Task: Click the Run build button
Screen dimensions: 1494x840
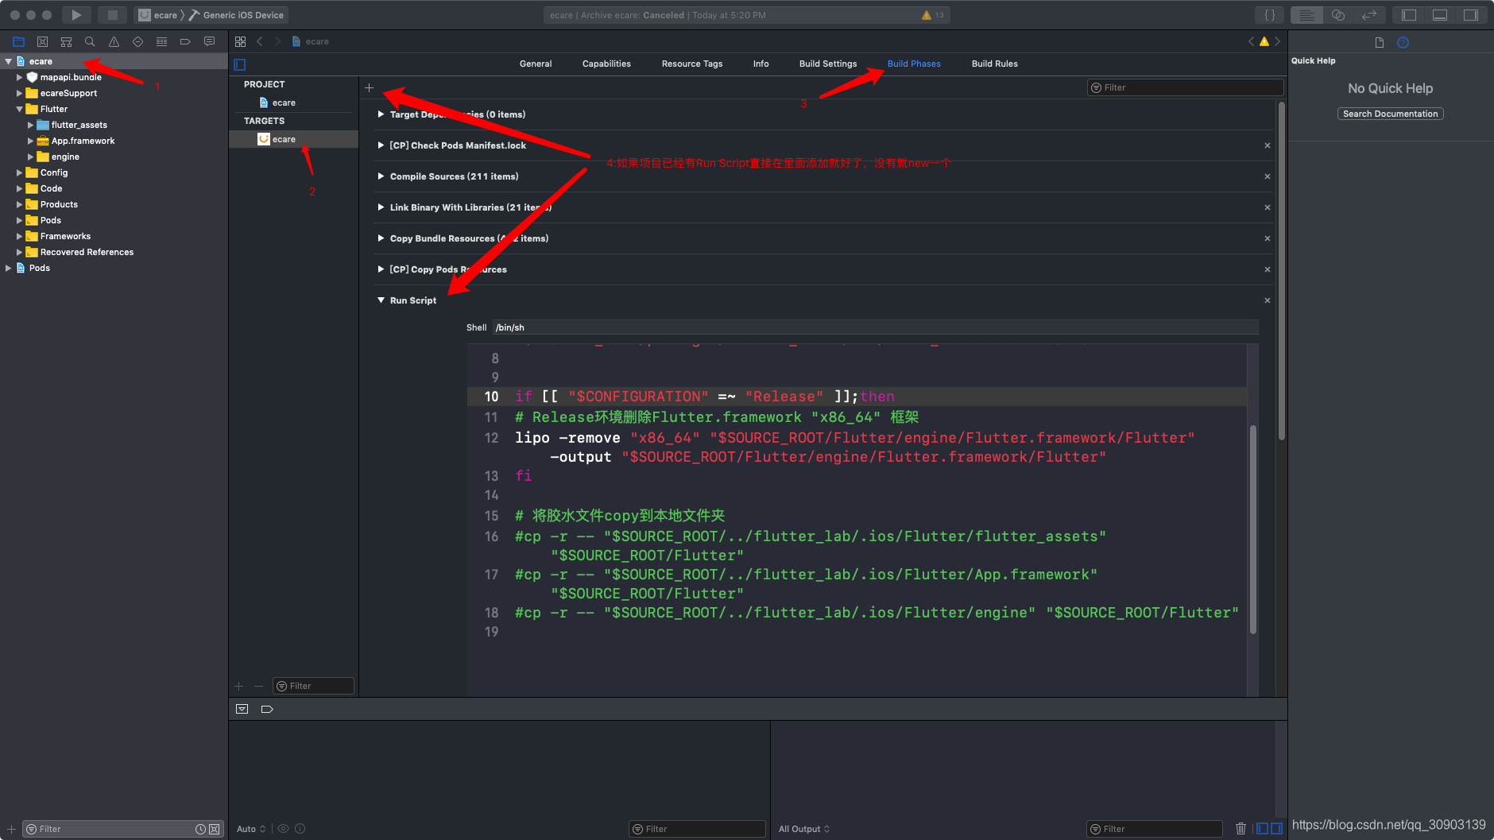Action: (76, 15)
